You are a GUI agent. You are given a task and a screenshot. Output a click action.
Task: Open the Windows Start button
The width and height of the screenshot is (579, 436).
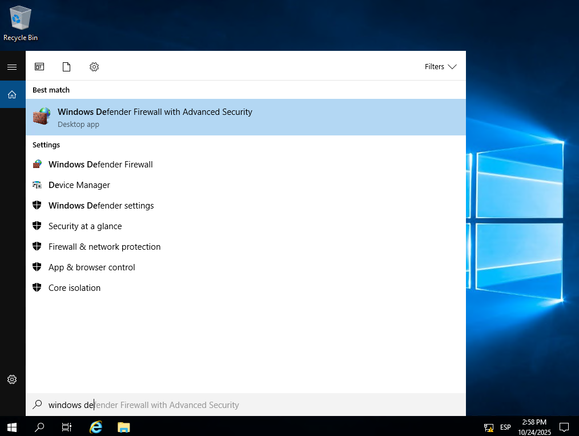coord(12,427)
